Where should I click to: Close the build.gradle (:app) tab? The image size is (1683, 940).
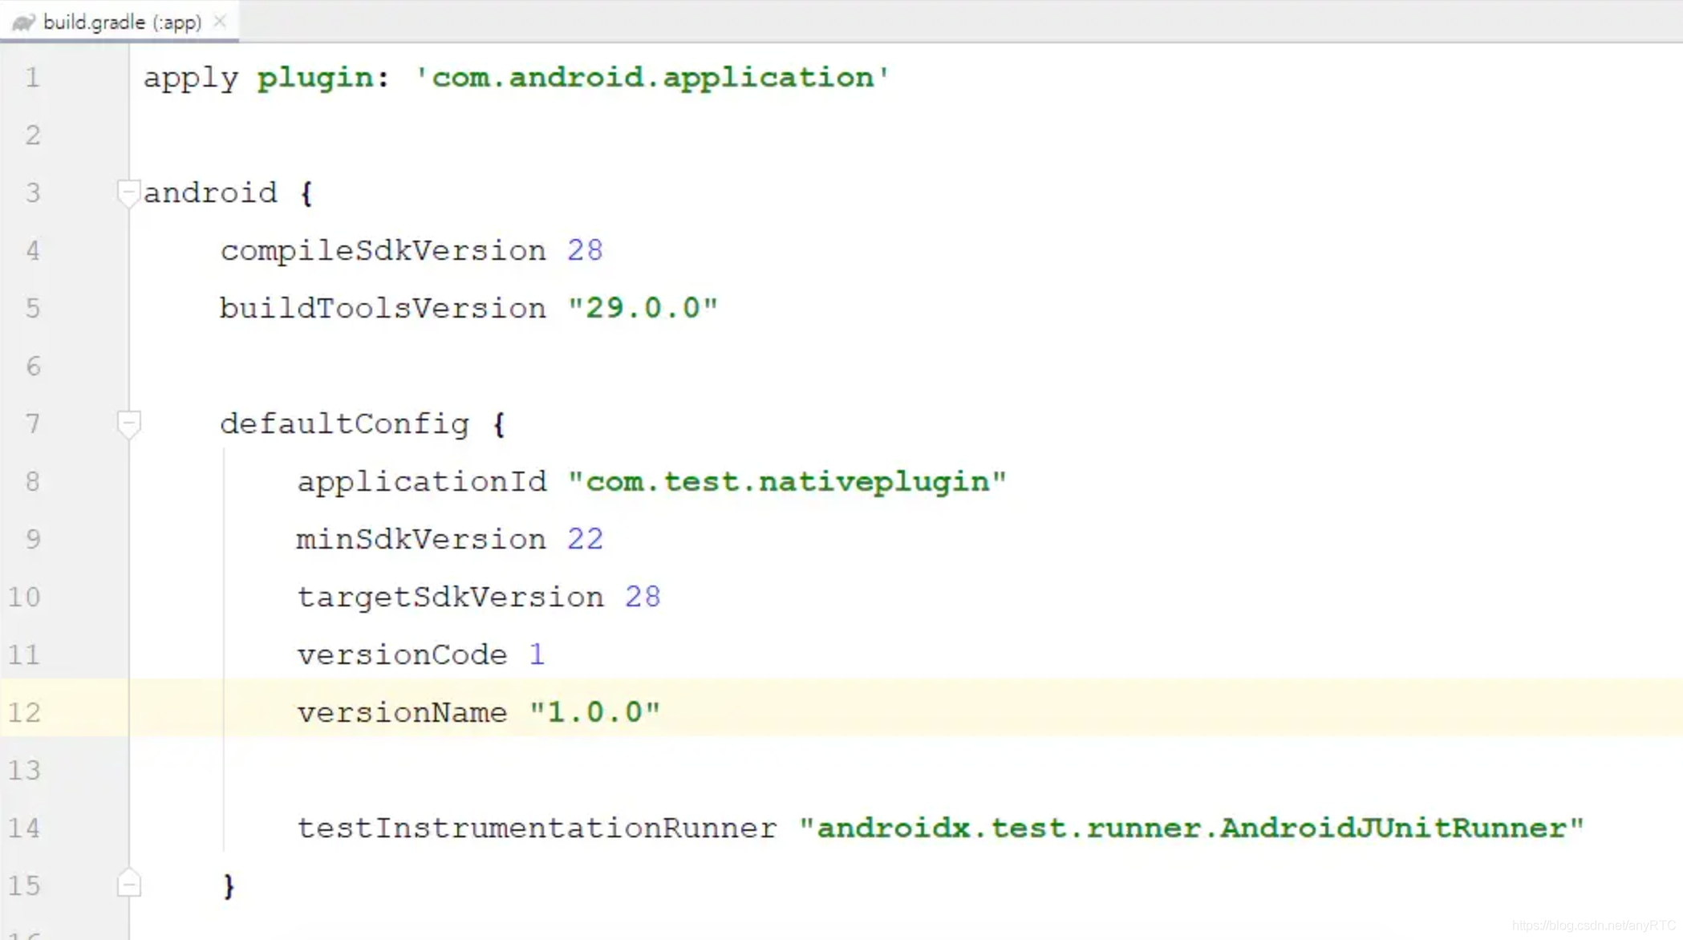click(220, 22)
